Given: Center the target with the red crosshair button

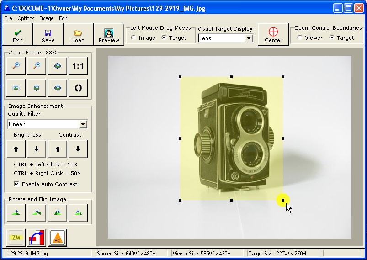Looking at the screenshot, I should click(x=273, y=34).
